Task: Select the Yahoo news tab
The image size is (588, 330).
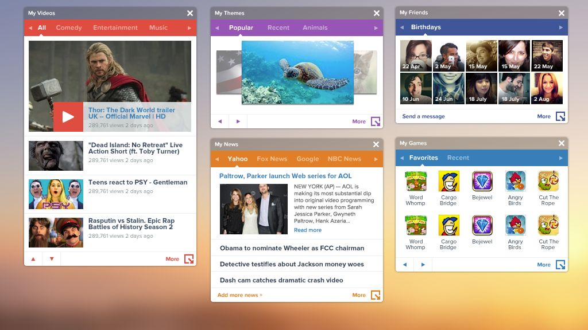Action: pos(237,159)
